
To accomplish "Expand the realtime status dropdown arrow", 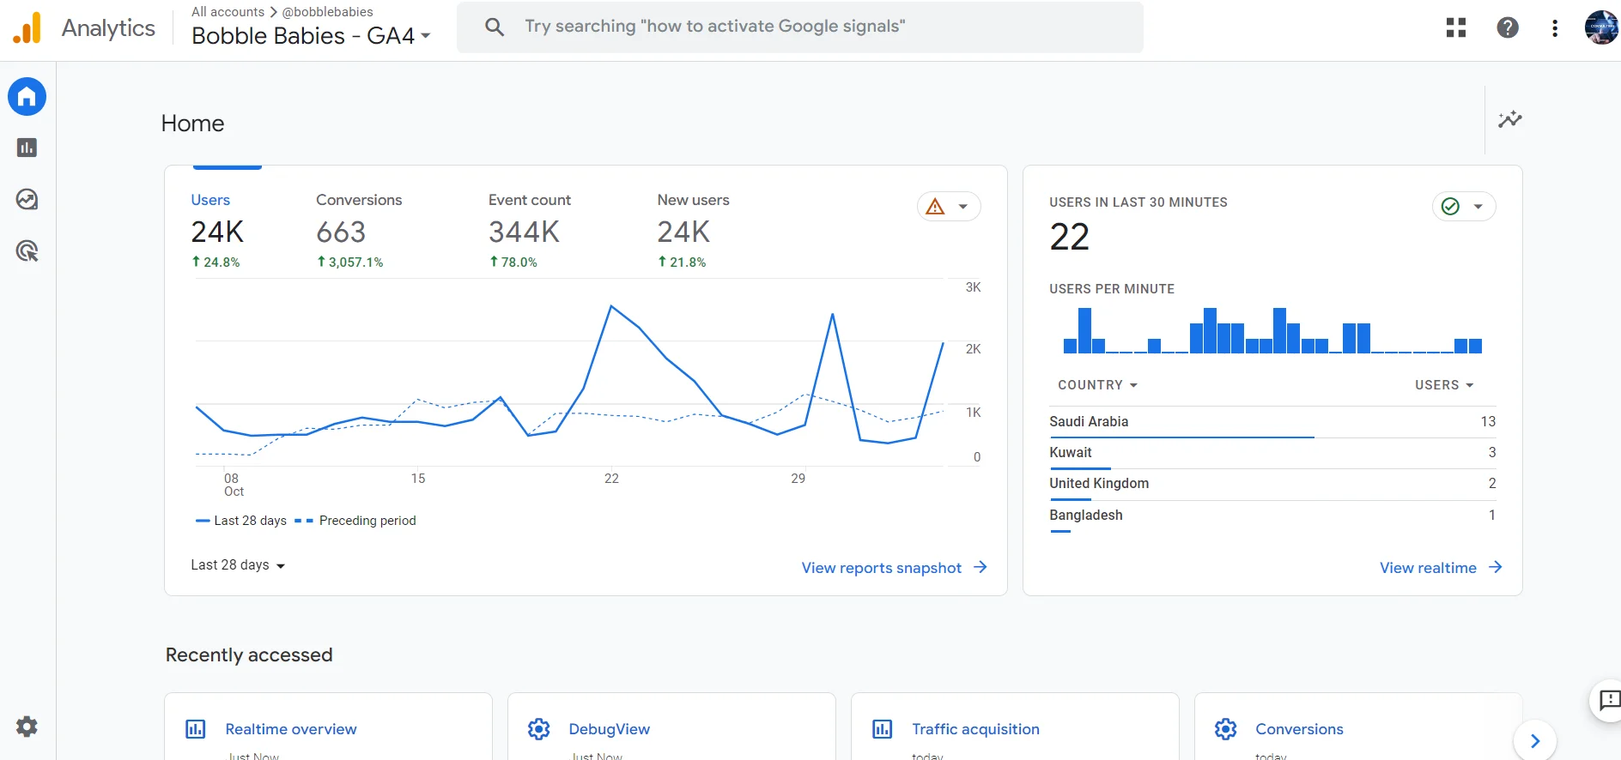I will point(1478,207).
